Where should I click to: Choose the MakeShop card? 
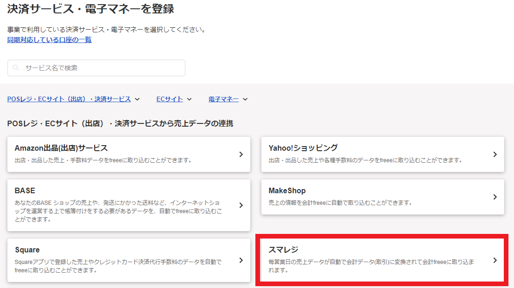(382, 197)
